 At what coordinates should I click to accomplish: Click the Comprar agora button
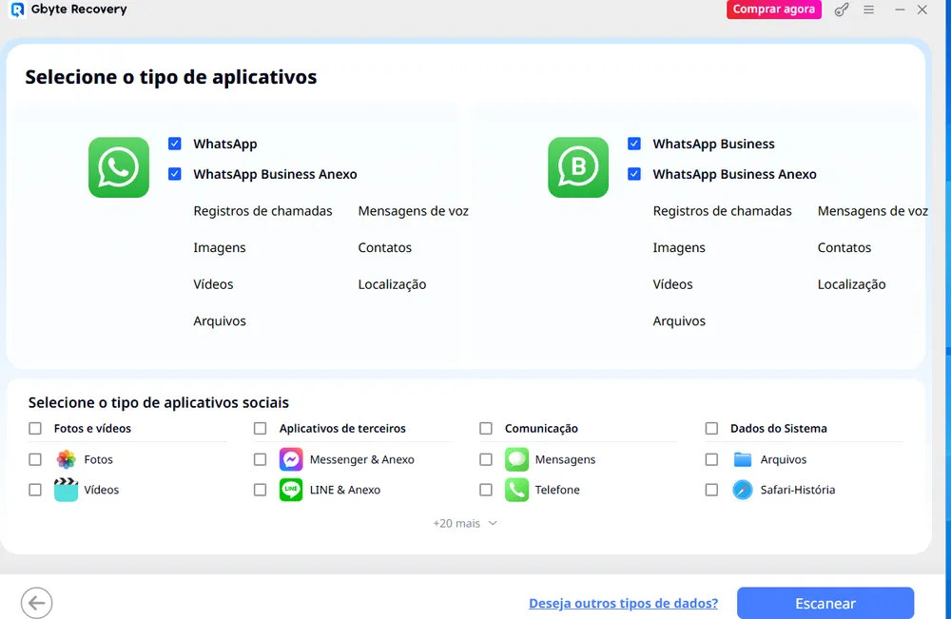click(773, 10)
